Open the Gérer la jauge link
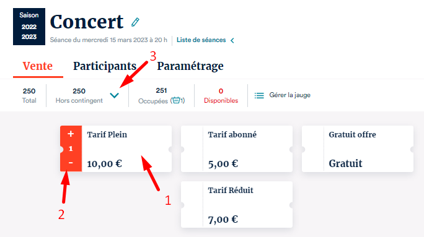Viewport: 424px width, 237px height. [289, 95]
